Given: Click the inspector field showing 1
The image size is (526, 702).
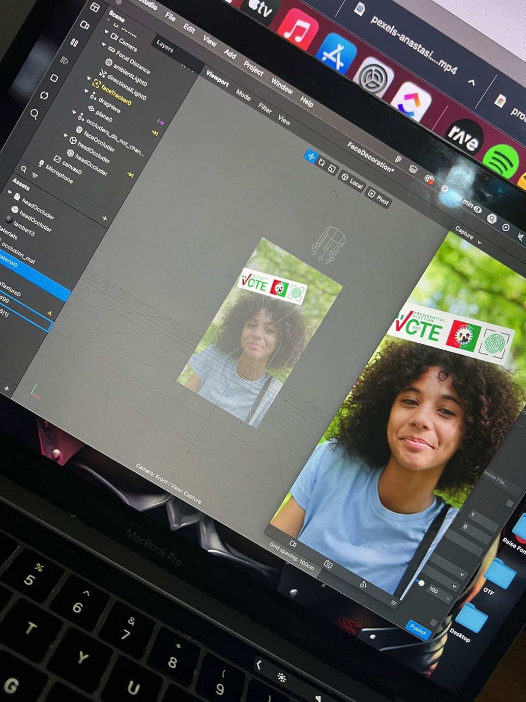Looking at the screenshot, I should 484,520.
